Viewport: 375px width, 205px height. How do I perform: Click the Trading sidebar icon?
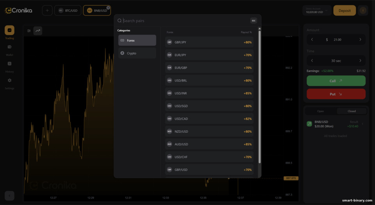pyautogui.click(x=9, y=30)
